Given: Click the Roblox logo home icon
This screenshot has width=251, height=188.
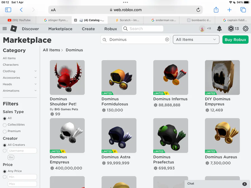Looking at the screenshot, I should pos(14,29).
